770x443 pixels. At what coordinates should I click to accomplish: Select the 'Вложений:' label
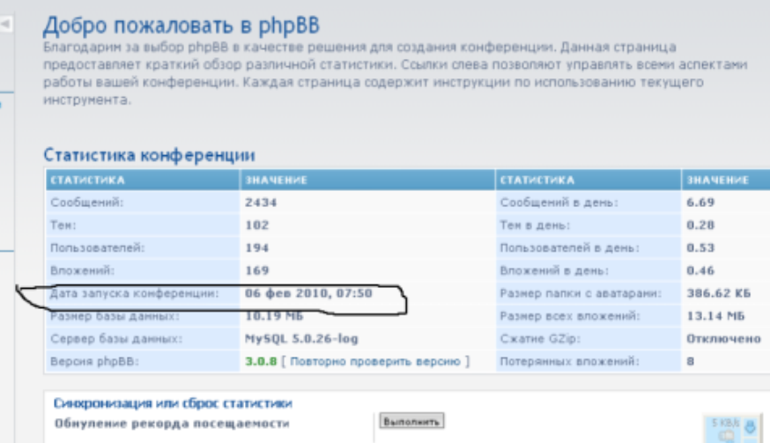click(x=82, y=270)
